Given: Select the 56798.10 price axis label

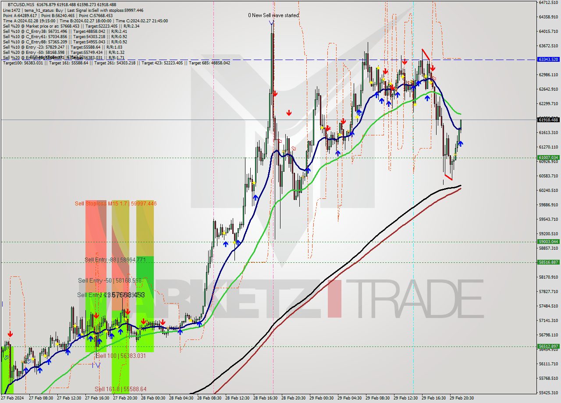Looking at the screenshot, I should pos(548,335).
